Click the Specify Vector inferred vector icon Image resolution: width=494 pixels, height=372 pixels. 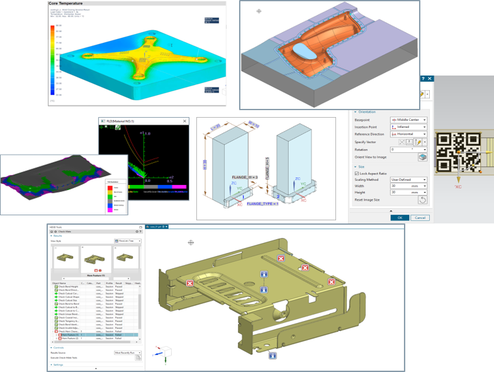coord(418,142)
